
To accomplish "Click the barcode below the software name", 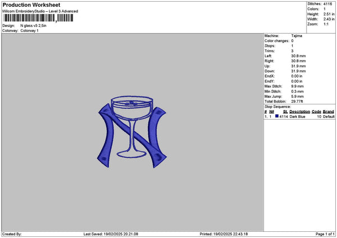I will (38, 18).
